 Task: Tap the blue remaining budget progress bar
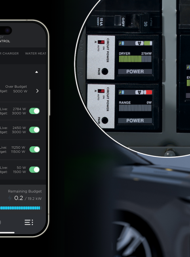click(20, 208)
